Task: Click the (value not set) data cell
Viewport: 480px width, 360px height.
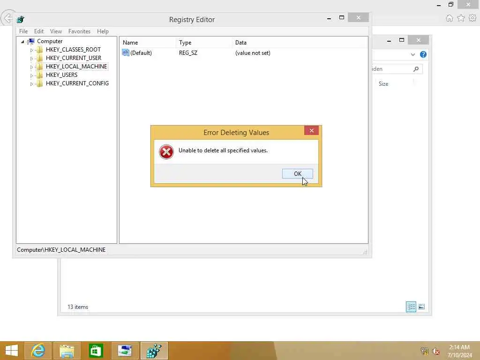Action: 253,53
